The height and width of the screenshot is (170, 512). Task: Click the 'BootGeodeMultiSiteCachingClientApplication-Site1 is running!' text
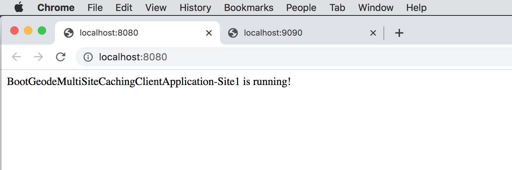pos(149,82)
